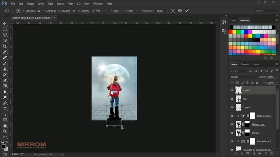
Task: Select the Hand tool
Action: (x=5, y=126)
